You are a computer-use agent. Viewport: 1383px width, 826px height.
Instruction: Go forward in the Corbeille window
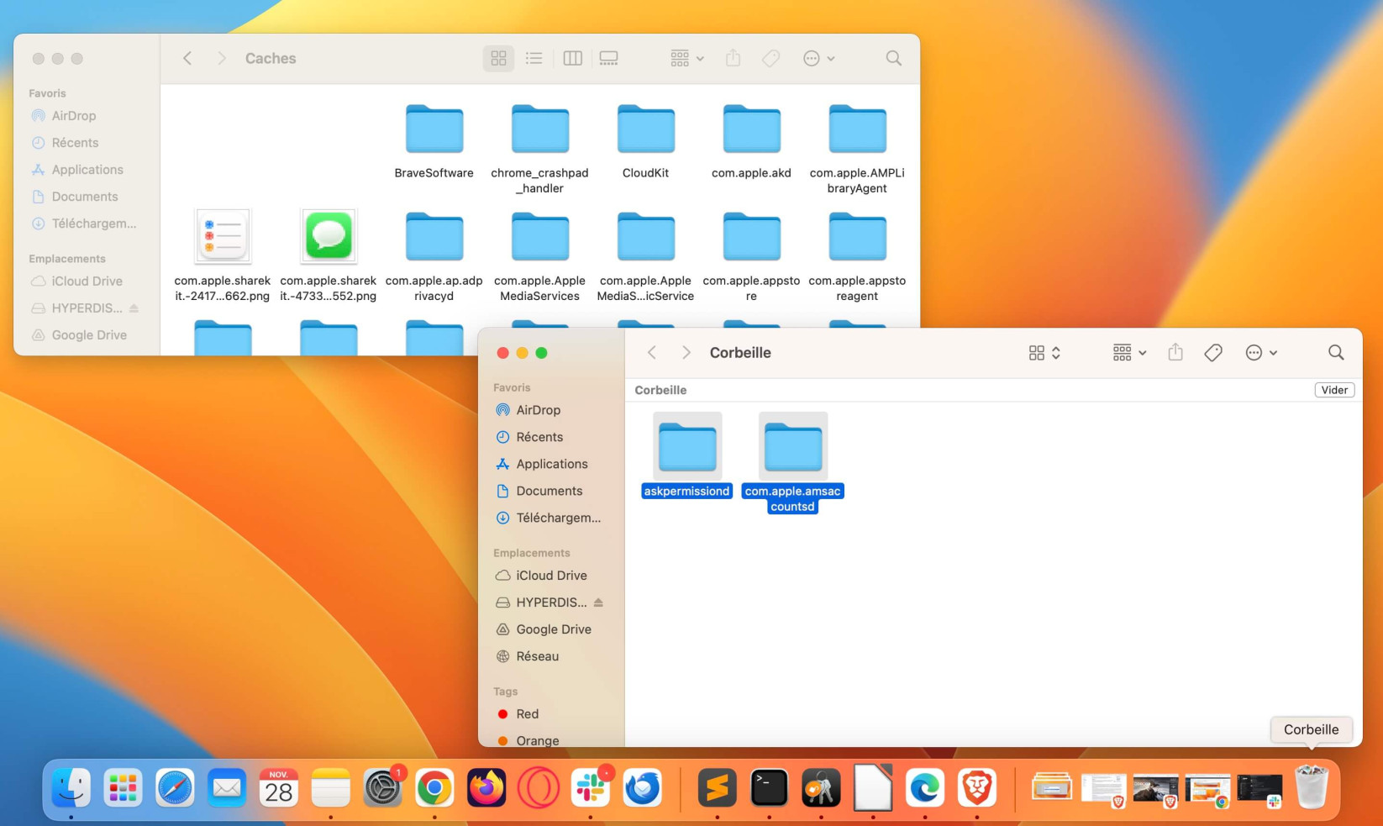[686, 353]
